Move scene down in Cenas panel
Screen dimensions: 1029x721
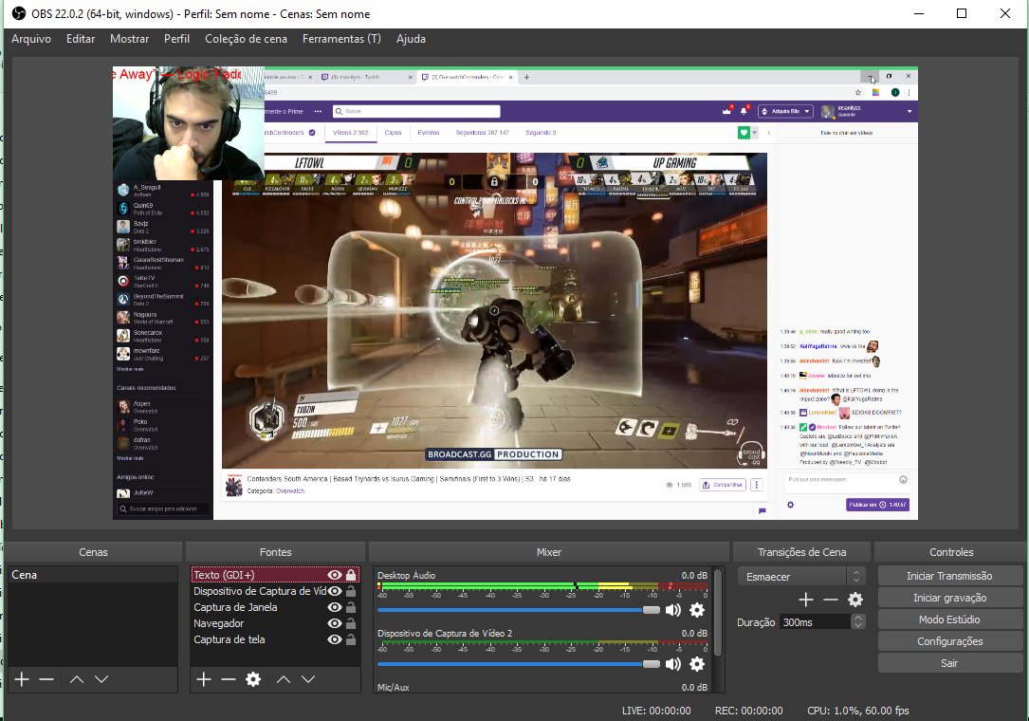point(101,679)
